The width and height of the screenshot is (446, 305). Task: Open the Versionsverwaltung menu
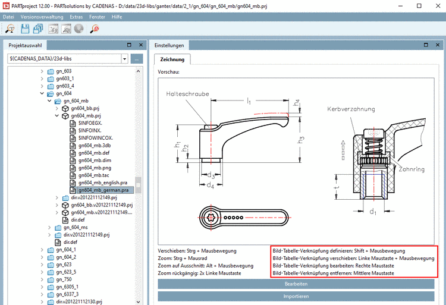(42, 17)
